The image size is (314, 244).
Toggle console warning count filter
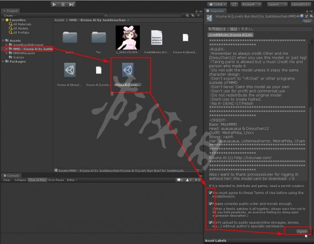(x=189, y=180)
